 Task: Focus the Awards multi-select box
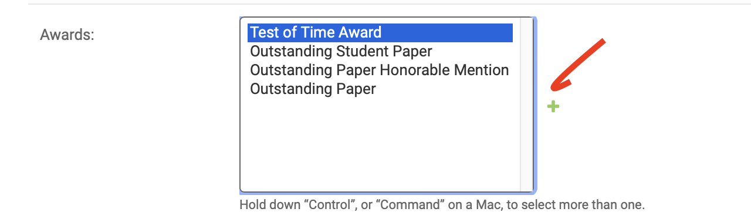point(387,105)
